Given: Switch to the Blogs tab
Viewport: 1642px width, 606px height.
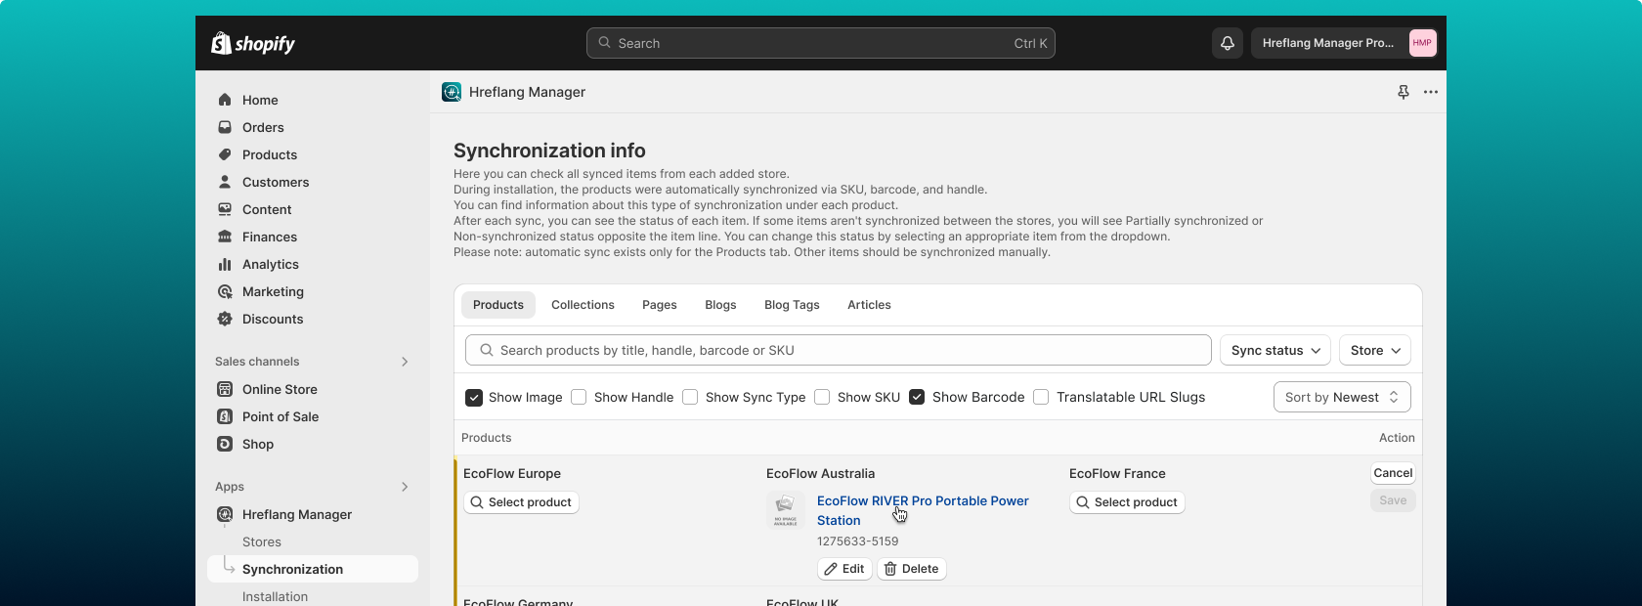Looking at the screenshot, I should coord(720,305).
